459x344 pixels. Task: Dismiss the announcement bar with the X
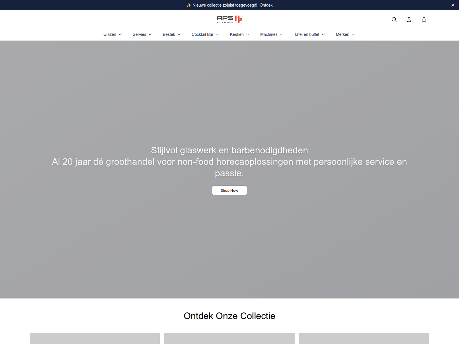click(453, 5)
